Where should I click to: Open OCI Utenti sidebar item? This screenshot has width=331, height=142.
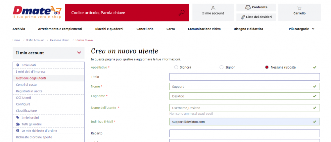point(24,98)
